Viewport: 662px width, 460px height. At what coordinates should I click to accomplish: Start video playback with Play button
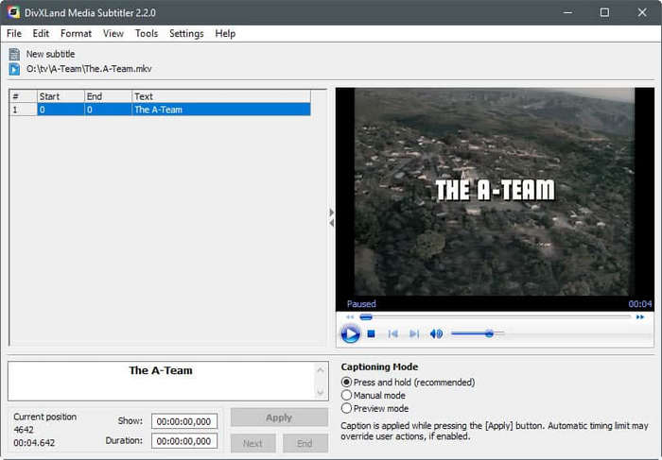pos(350,334)
